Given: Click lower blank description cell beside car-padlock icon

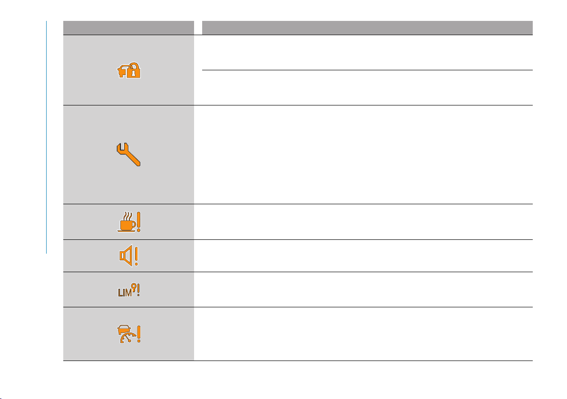Looking at the screenshot, I should 367,88.
